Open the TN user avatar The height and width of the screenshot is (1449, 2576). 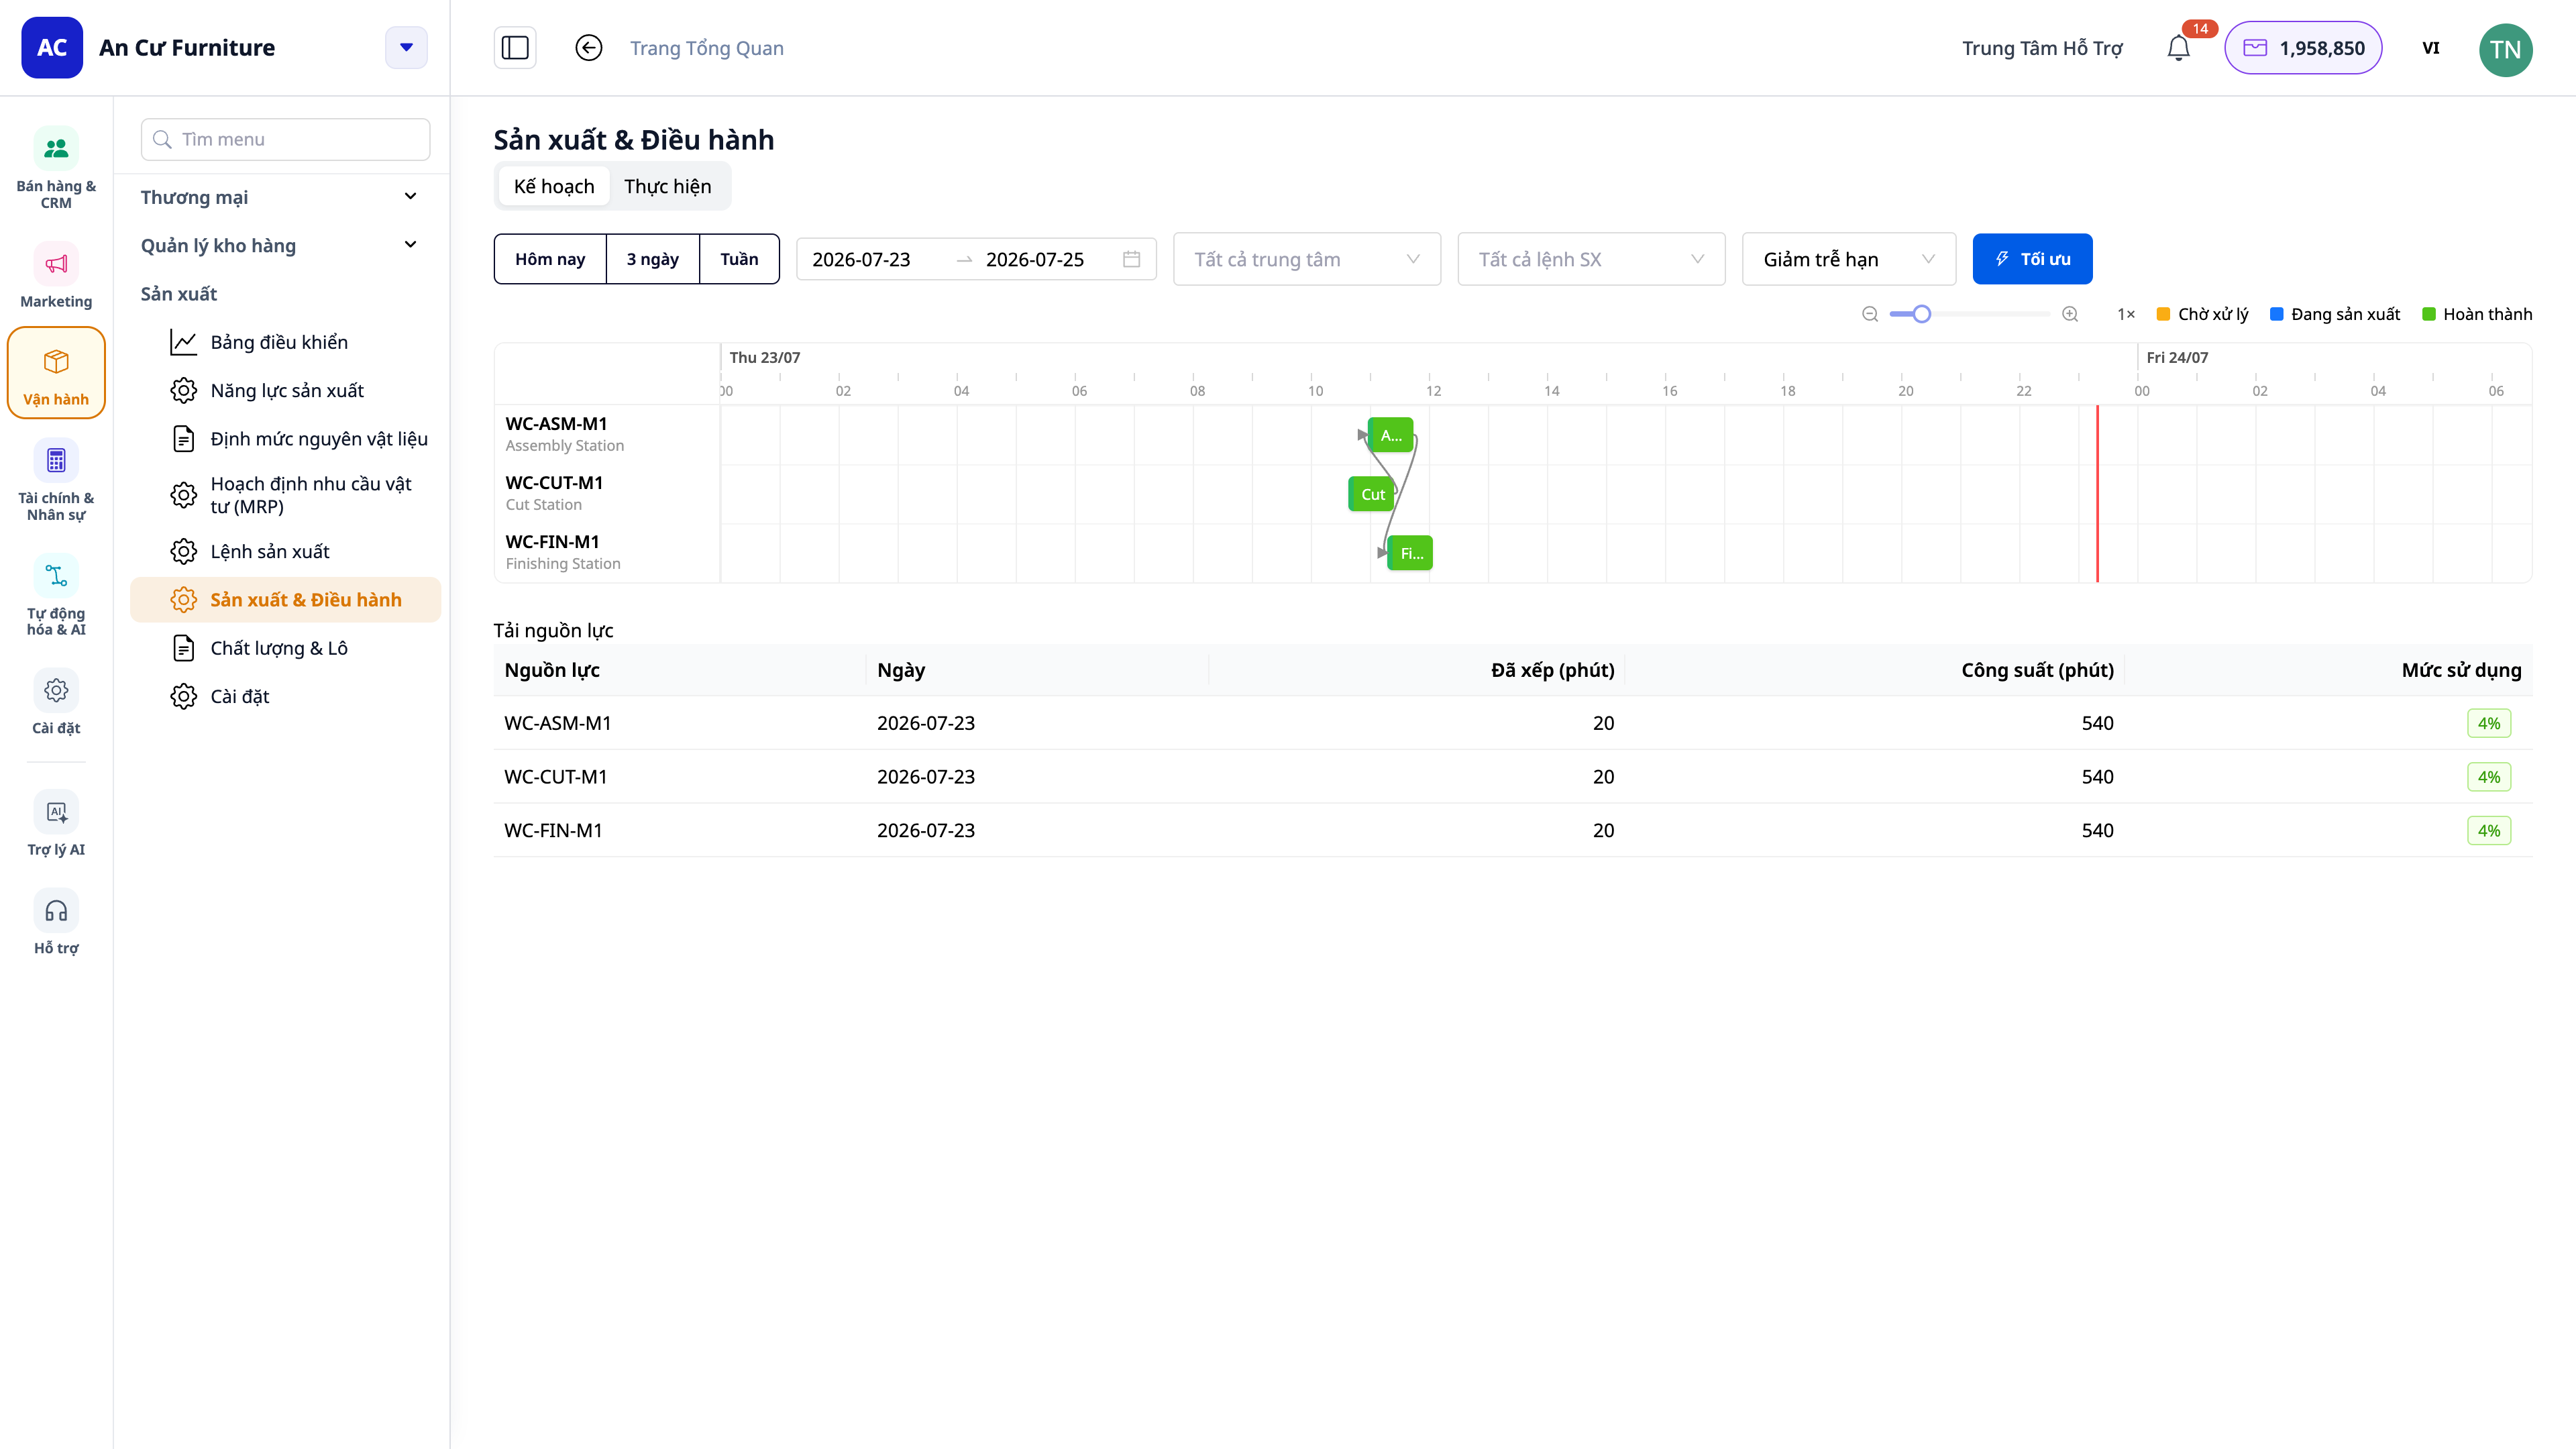click(2505, 49)
